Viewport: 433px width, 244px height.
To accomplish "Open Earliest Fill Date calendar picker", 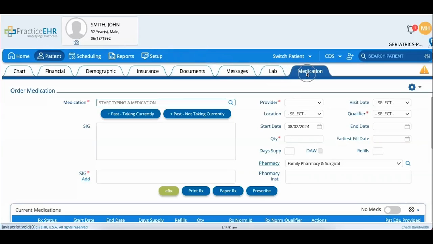I will pyautogui.click(x=407, y=139).
